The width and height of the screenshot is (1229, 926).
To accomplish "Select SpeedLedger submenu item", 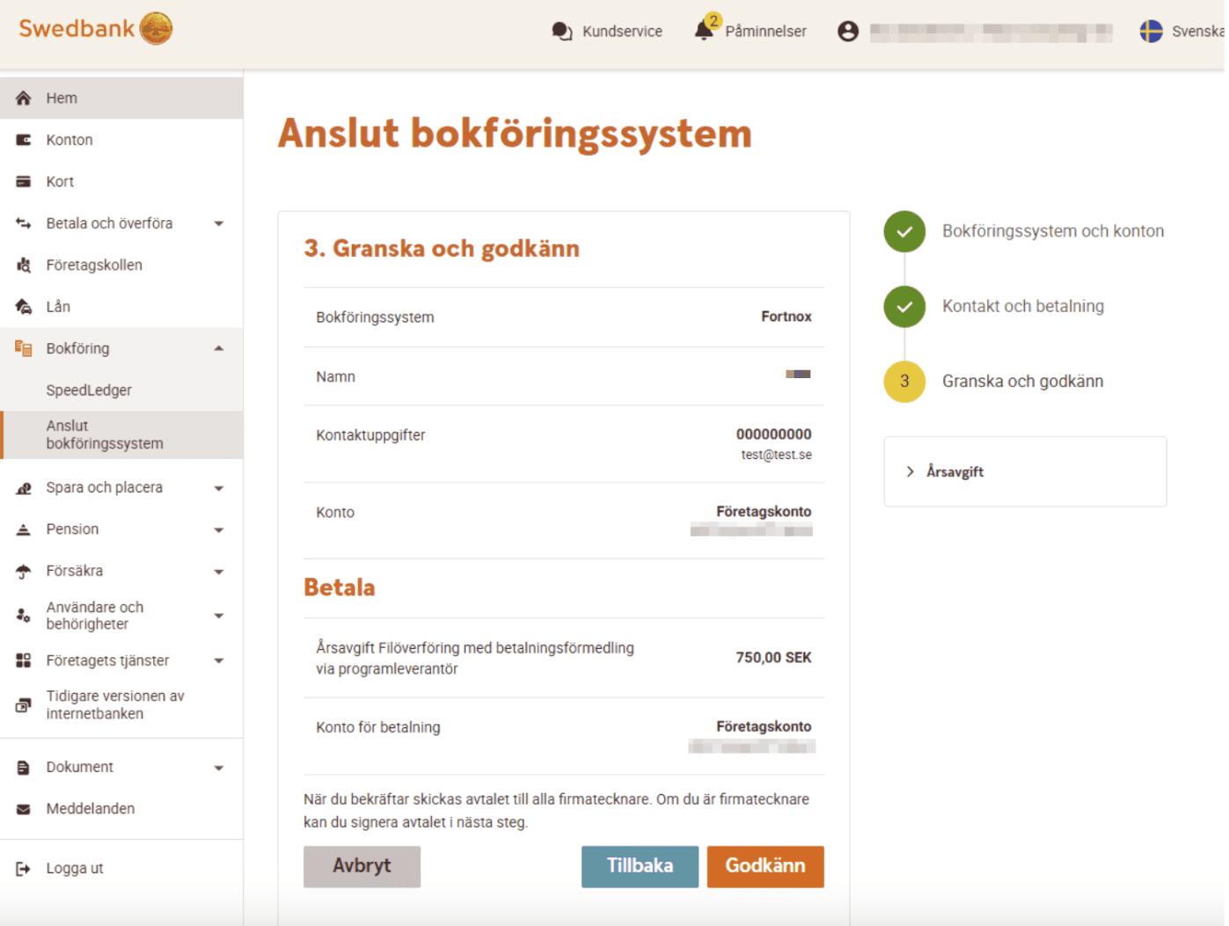I will pos(121,390).
